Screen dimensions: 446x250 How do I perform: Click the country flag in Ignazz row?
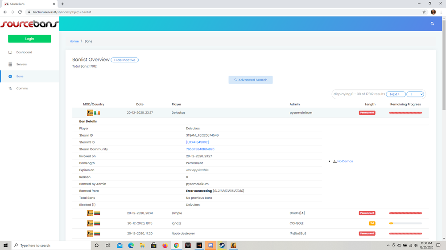97,223
